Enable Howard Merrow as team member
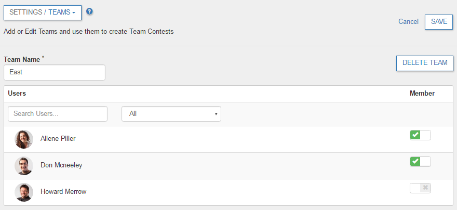 pyautogui.click(x=420, y=188)
